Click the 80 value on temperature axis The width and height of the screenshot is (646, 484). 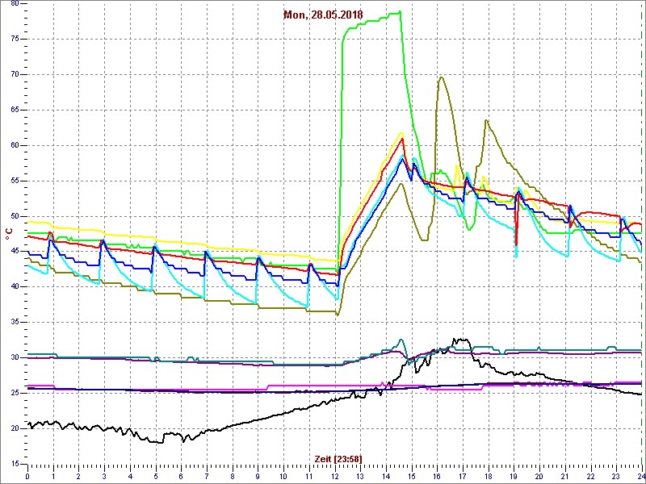[x=14, y=3]
